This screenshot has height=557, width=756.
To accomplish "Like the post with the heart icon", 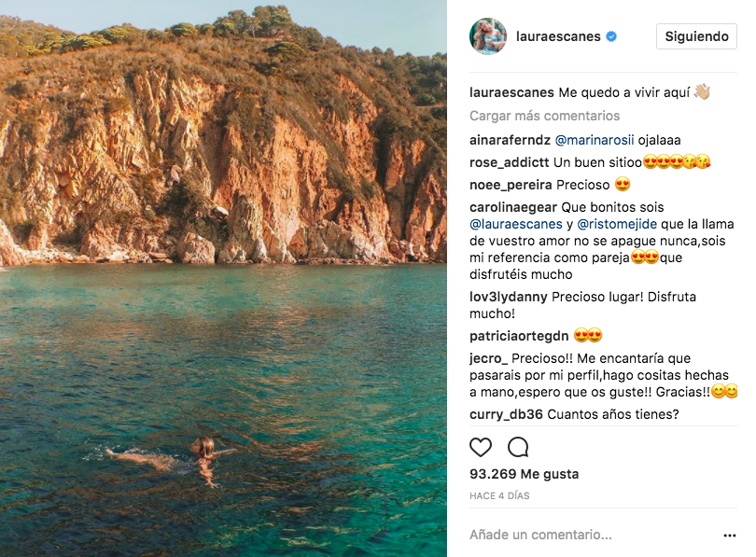I will click(481, 447).
